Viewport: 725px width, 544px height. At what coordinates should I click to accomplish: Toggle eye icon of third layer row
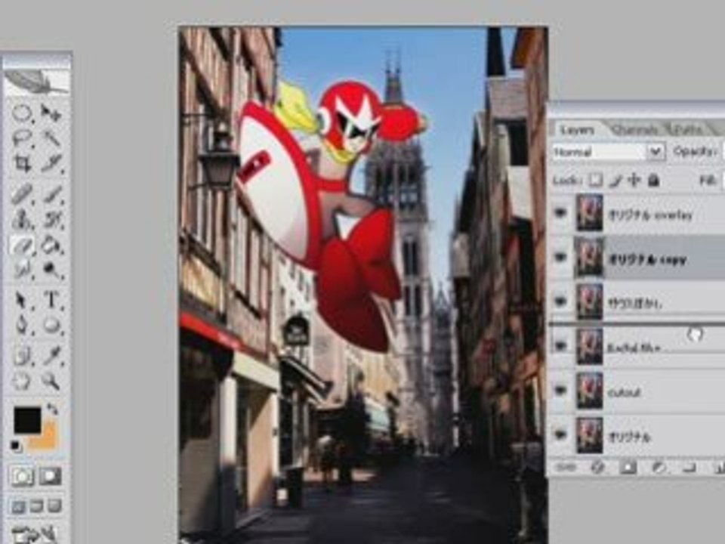click(x=560, y=301)
